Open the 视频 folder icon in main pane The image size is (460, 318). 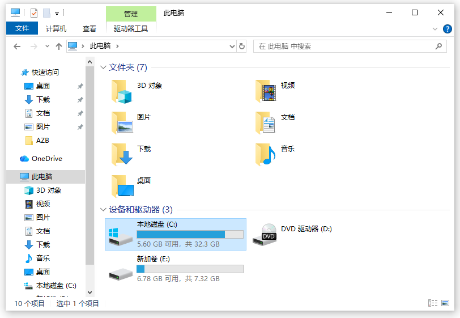coord(266,91)
